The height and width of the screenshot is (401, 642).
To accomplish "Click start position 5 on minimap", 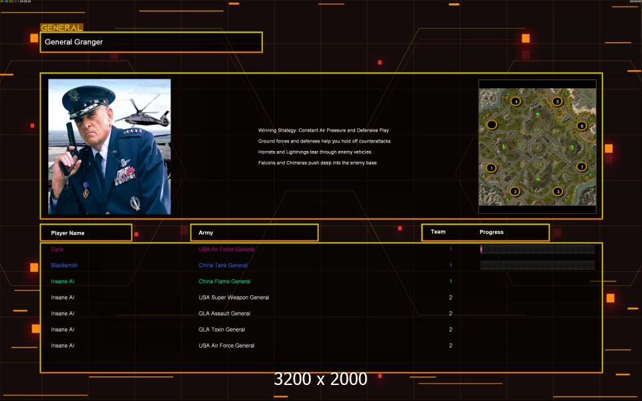I will [557, 102].
